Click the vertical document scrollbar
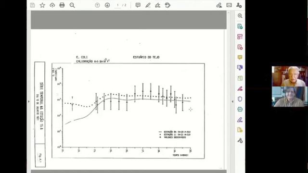308x173 pixels. tap(228, 90)
